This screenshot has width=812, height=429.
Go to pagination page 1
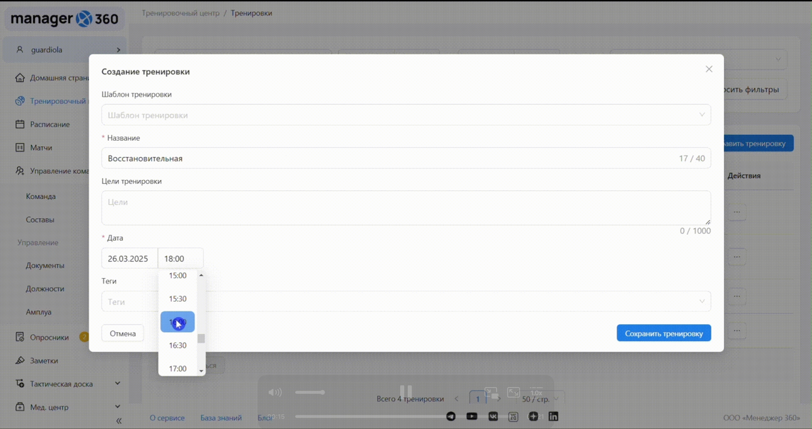[x=477, y=399]
